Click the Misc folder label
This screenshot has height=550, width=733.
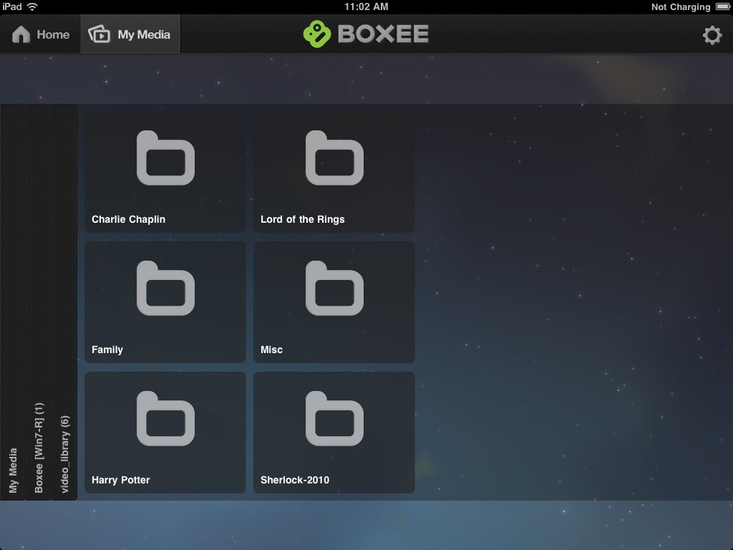tap(271, 349)
